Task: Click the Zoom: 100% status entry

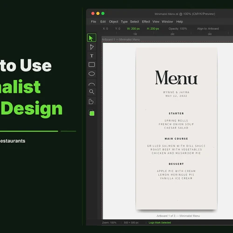Action: point(109,223)
